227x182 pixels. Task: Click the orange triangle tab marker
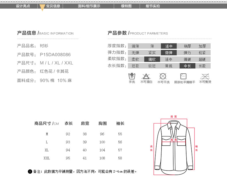pyautogui.click(x=42, y=7)
